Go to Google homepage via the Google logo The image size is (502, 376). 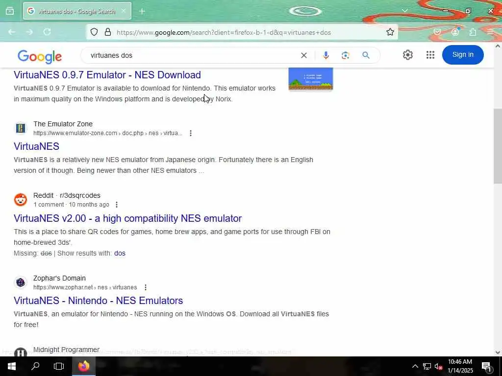tap(40, 57)
